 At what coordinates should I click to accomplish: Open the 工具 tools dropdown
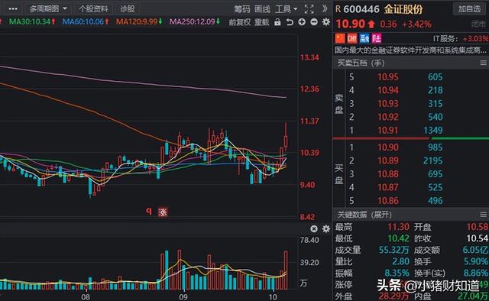(x=287, y=9)
